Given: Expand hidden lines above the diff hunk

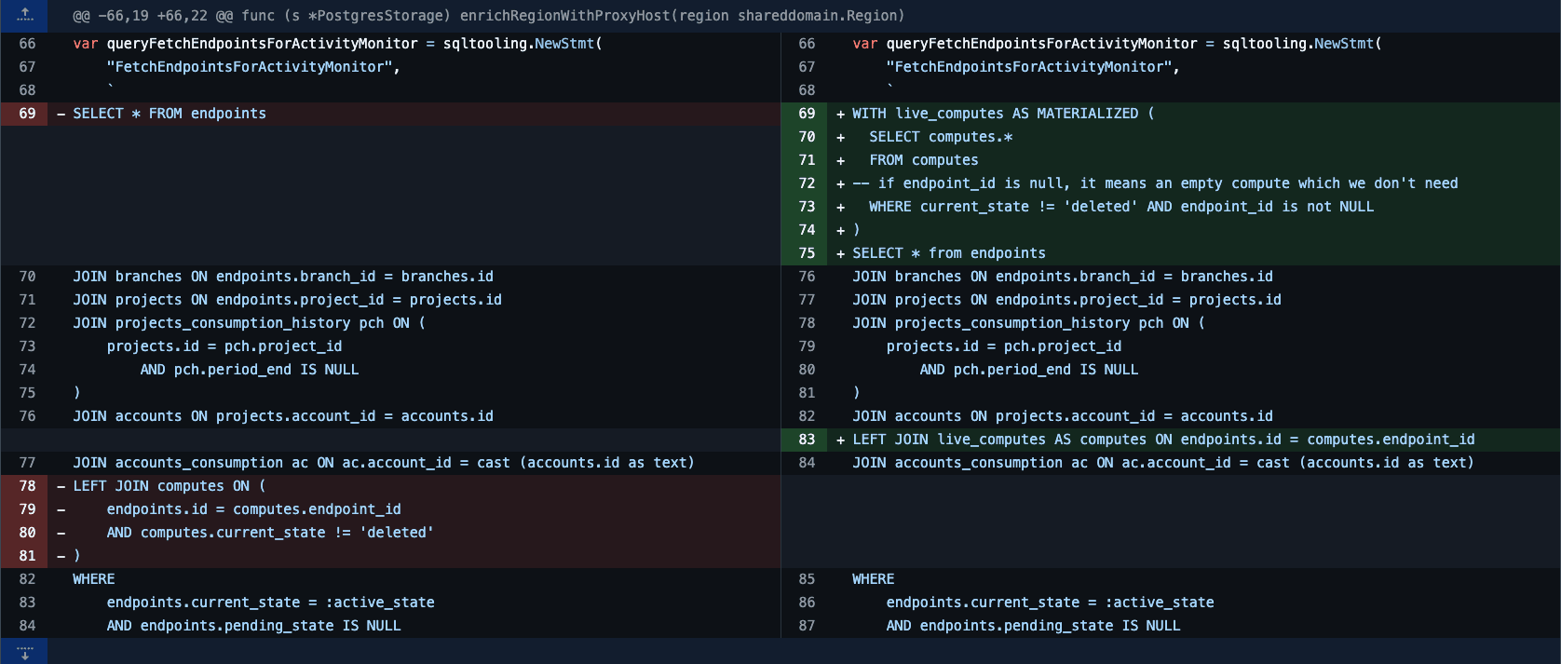Looking at the screenshot, I should click(x=24, y=15).
